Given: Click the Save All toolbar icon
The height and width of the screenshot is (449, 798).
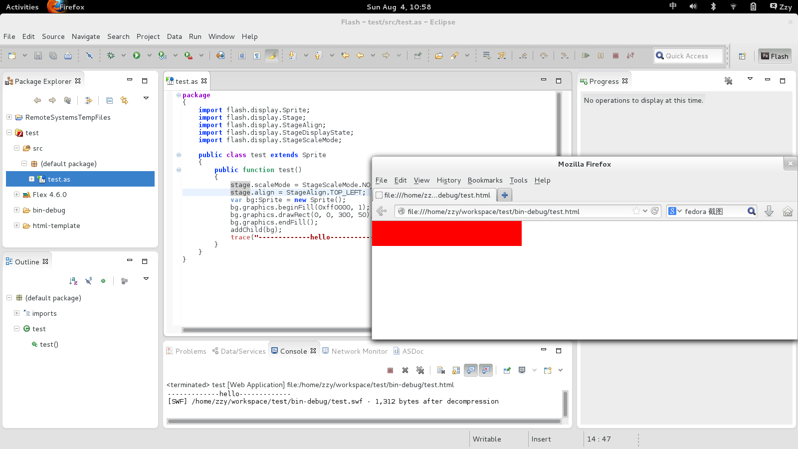Looking at the screenshot, I should tap(53, 55).
